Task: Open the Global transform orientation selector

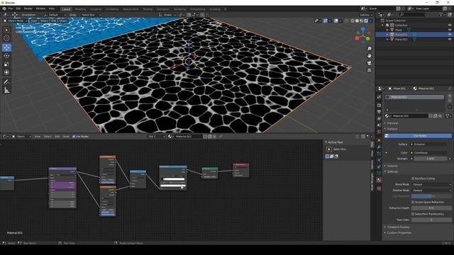Action: click(167, 15)
